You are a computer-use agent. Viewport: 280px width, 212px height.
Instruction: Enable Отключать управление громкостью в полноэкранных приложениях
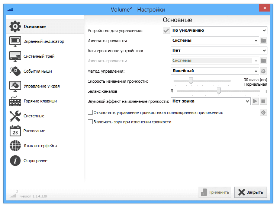90,113
